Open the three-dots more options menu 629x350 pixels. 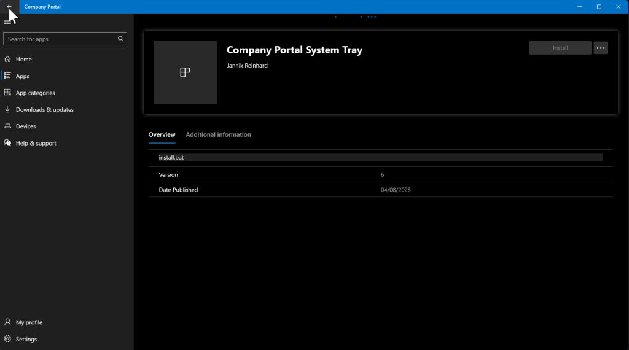(601, 48)
